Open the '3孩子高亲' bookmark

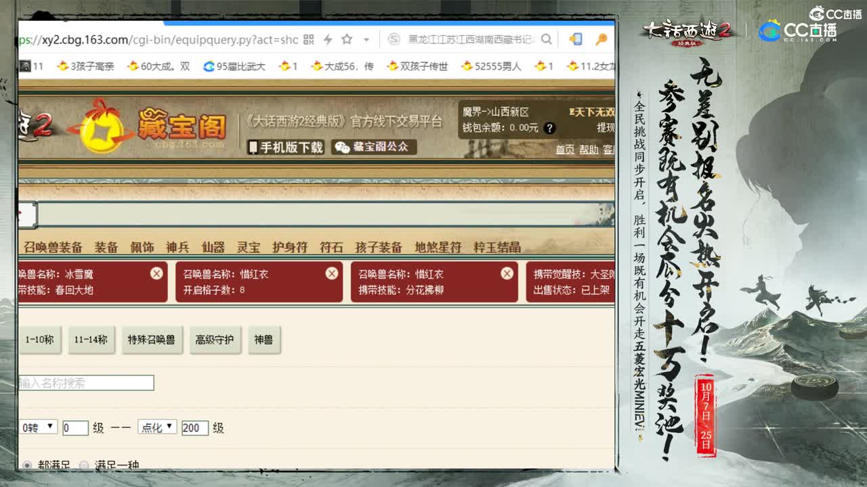[x=85, y=66]
